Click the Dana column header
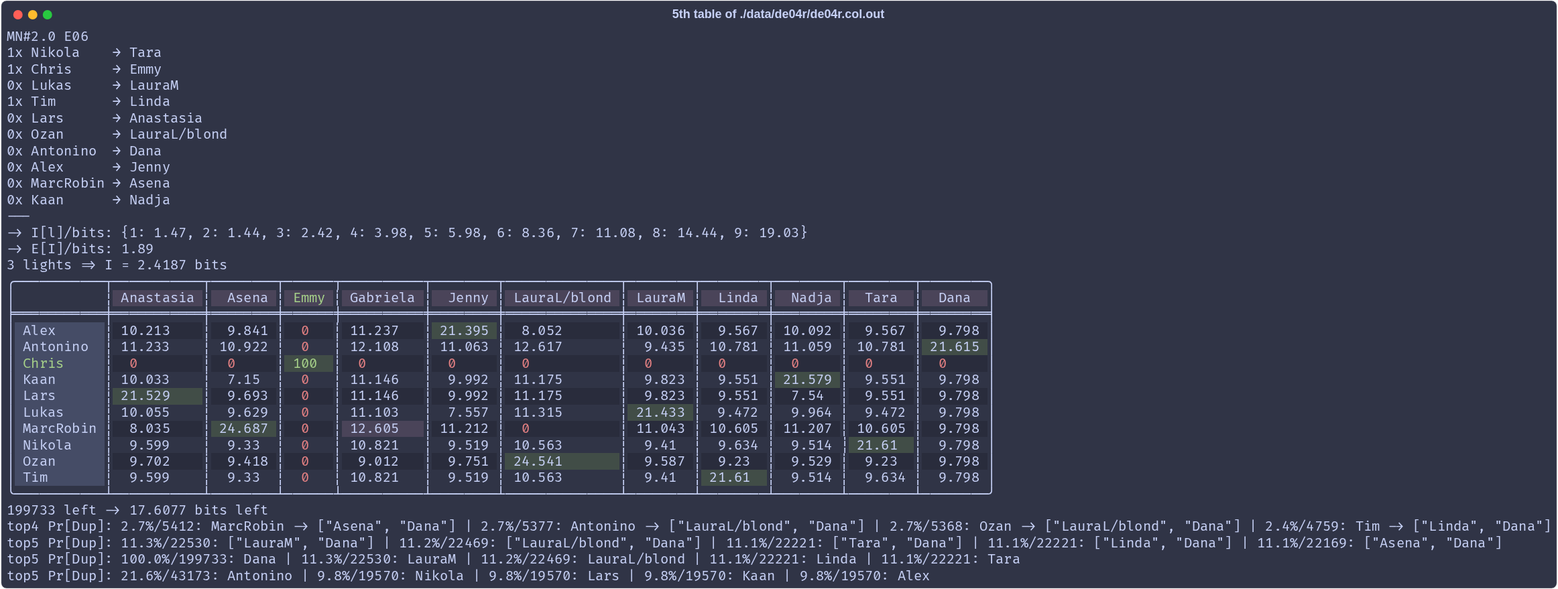The height and width of the screenshot is (589, 1558). (x=955, y=298)
